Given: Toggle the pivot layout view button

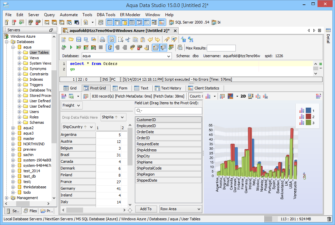Looking at the screenshot, I should (139, 22).
